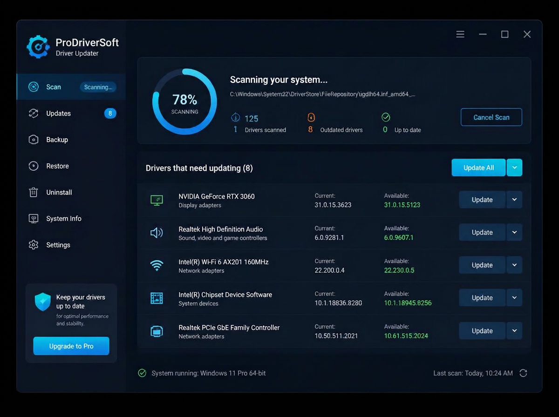The width and height of the screenshot is (559, 417).
Task: Click the NVIDIA display adapter monitor icon
Action: click(157, 200)
